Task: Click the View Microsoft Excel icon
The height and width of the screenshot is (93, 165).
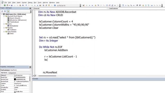Action: tap(5, 5)
